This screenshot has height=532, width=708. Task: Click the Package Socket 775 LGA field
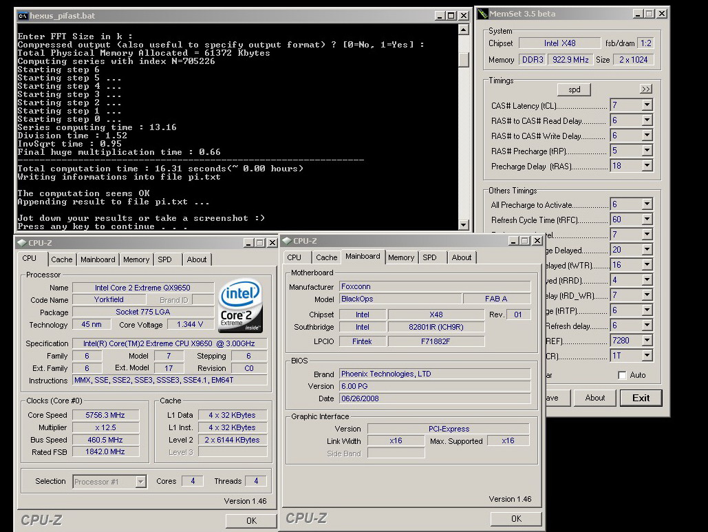(x=142, y=312)
